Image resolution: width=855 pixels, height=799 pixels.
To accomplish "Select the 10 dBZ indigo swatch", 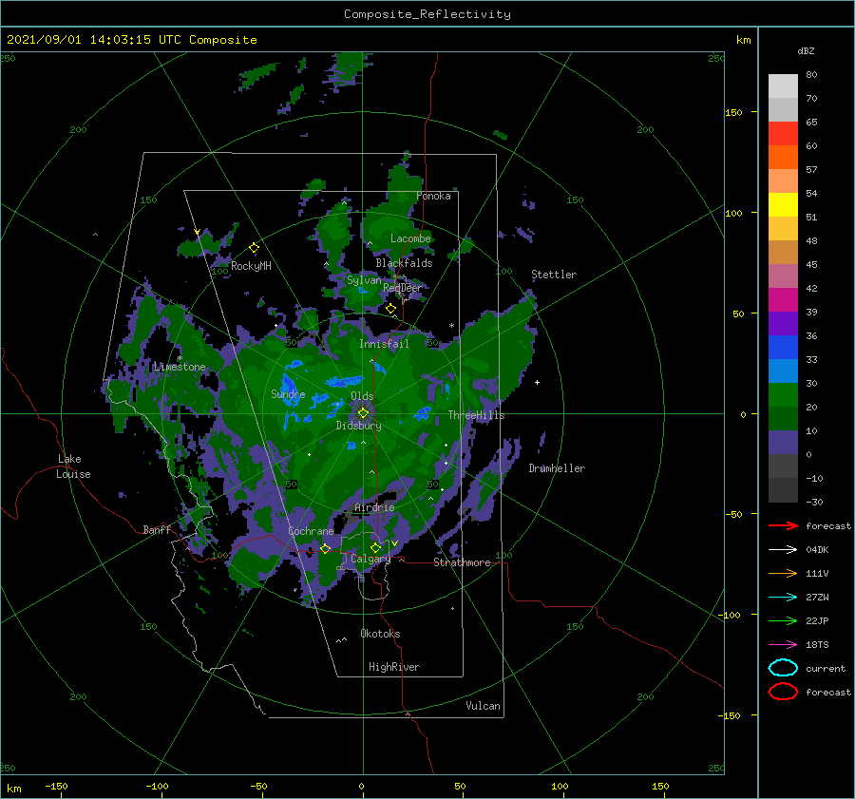I will coord(783,443).
